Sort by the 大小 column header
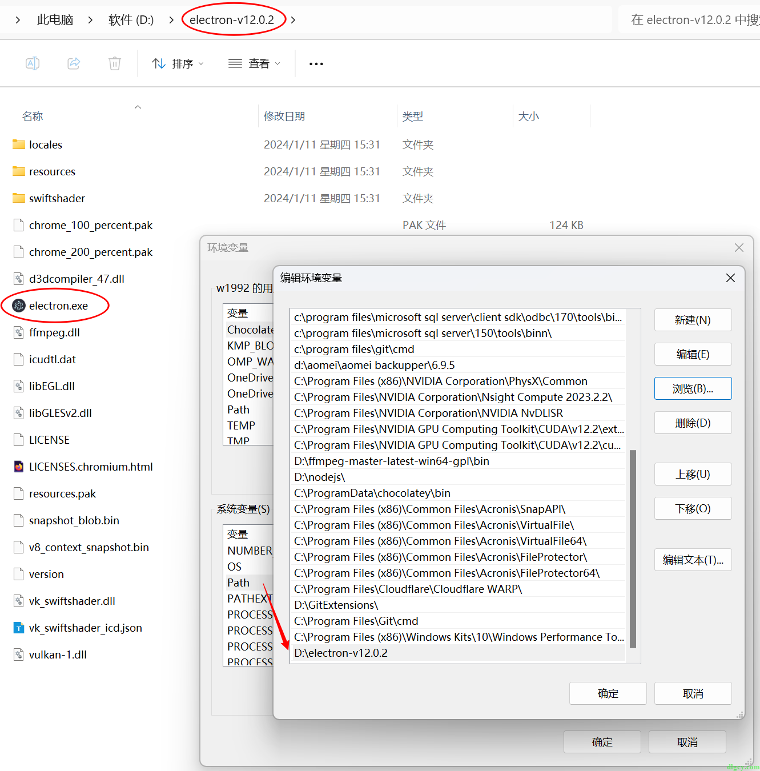Screen dimensions: 760x771 [529, 117]
